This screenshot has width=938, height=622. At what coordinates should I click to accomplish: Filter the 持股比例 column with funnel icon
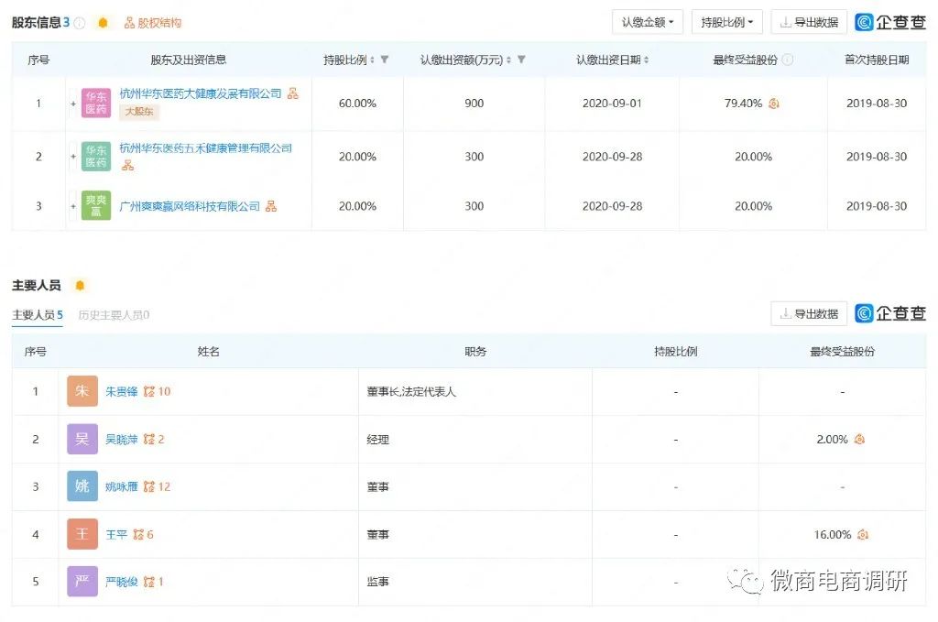pos(385,60)
